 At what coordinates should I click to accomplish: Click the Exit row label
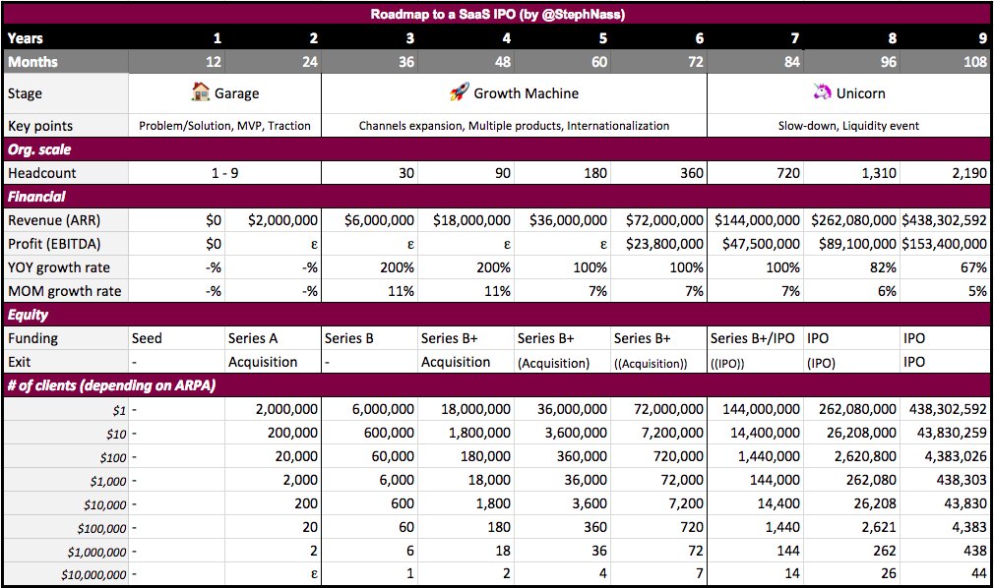click(x=66, y=362)
